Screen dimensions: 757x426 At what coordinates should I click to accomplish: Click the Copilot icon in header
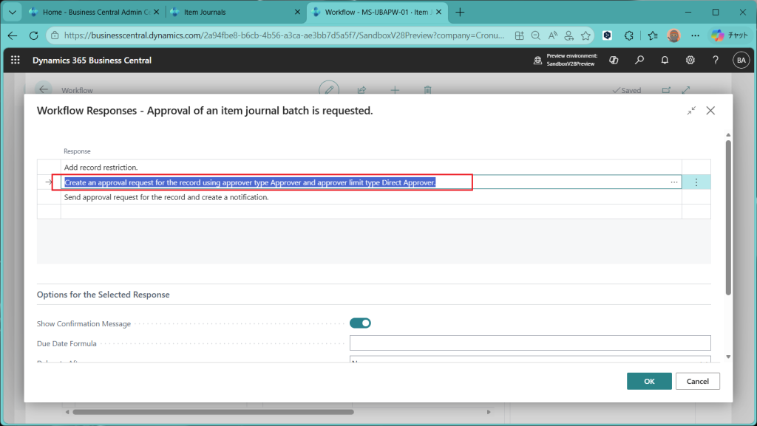click(614, 61)
